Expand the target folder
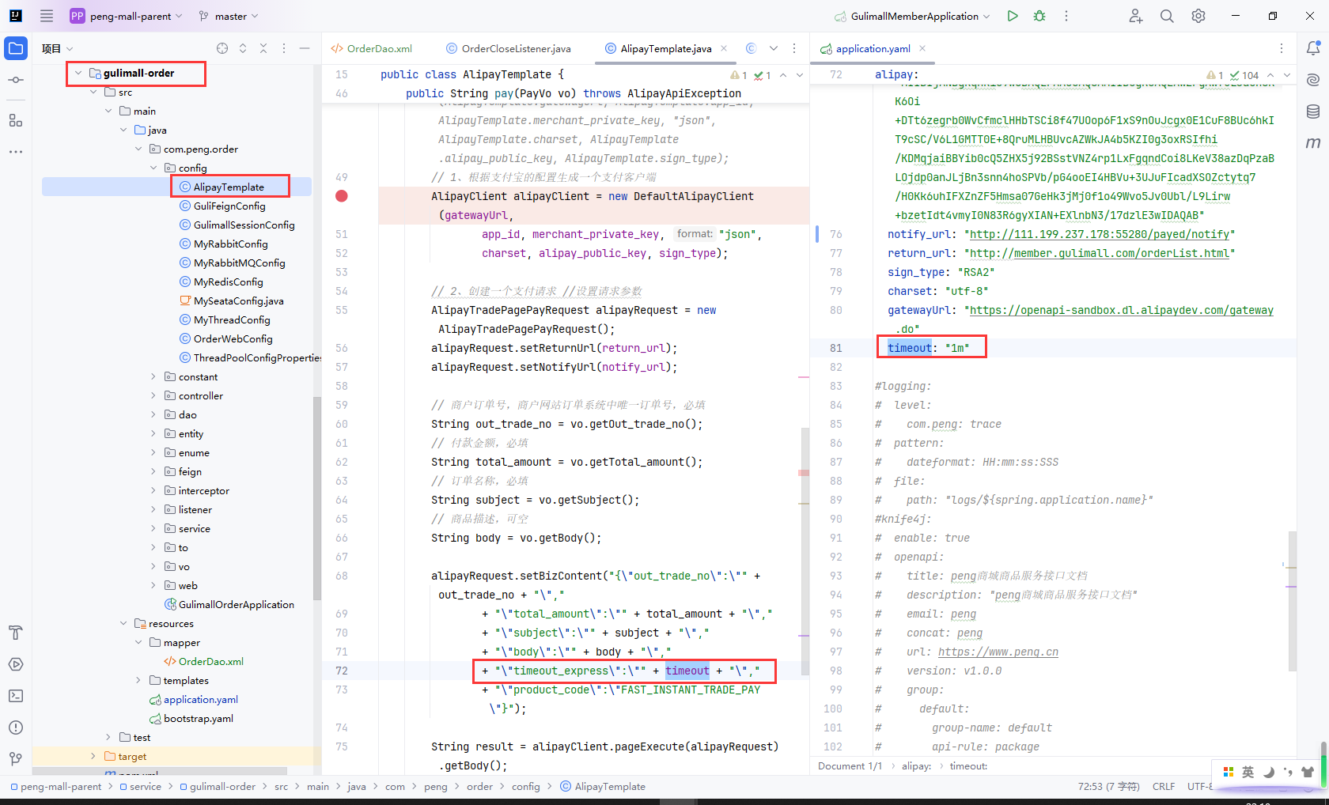Screen dimensions: 1329x805 (93, 756)
